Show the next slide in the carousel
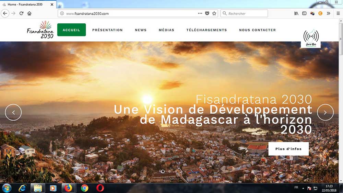This screenshot has height=193, width=343. pos(325,112)
